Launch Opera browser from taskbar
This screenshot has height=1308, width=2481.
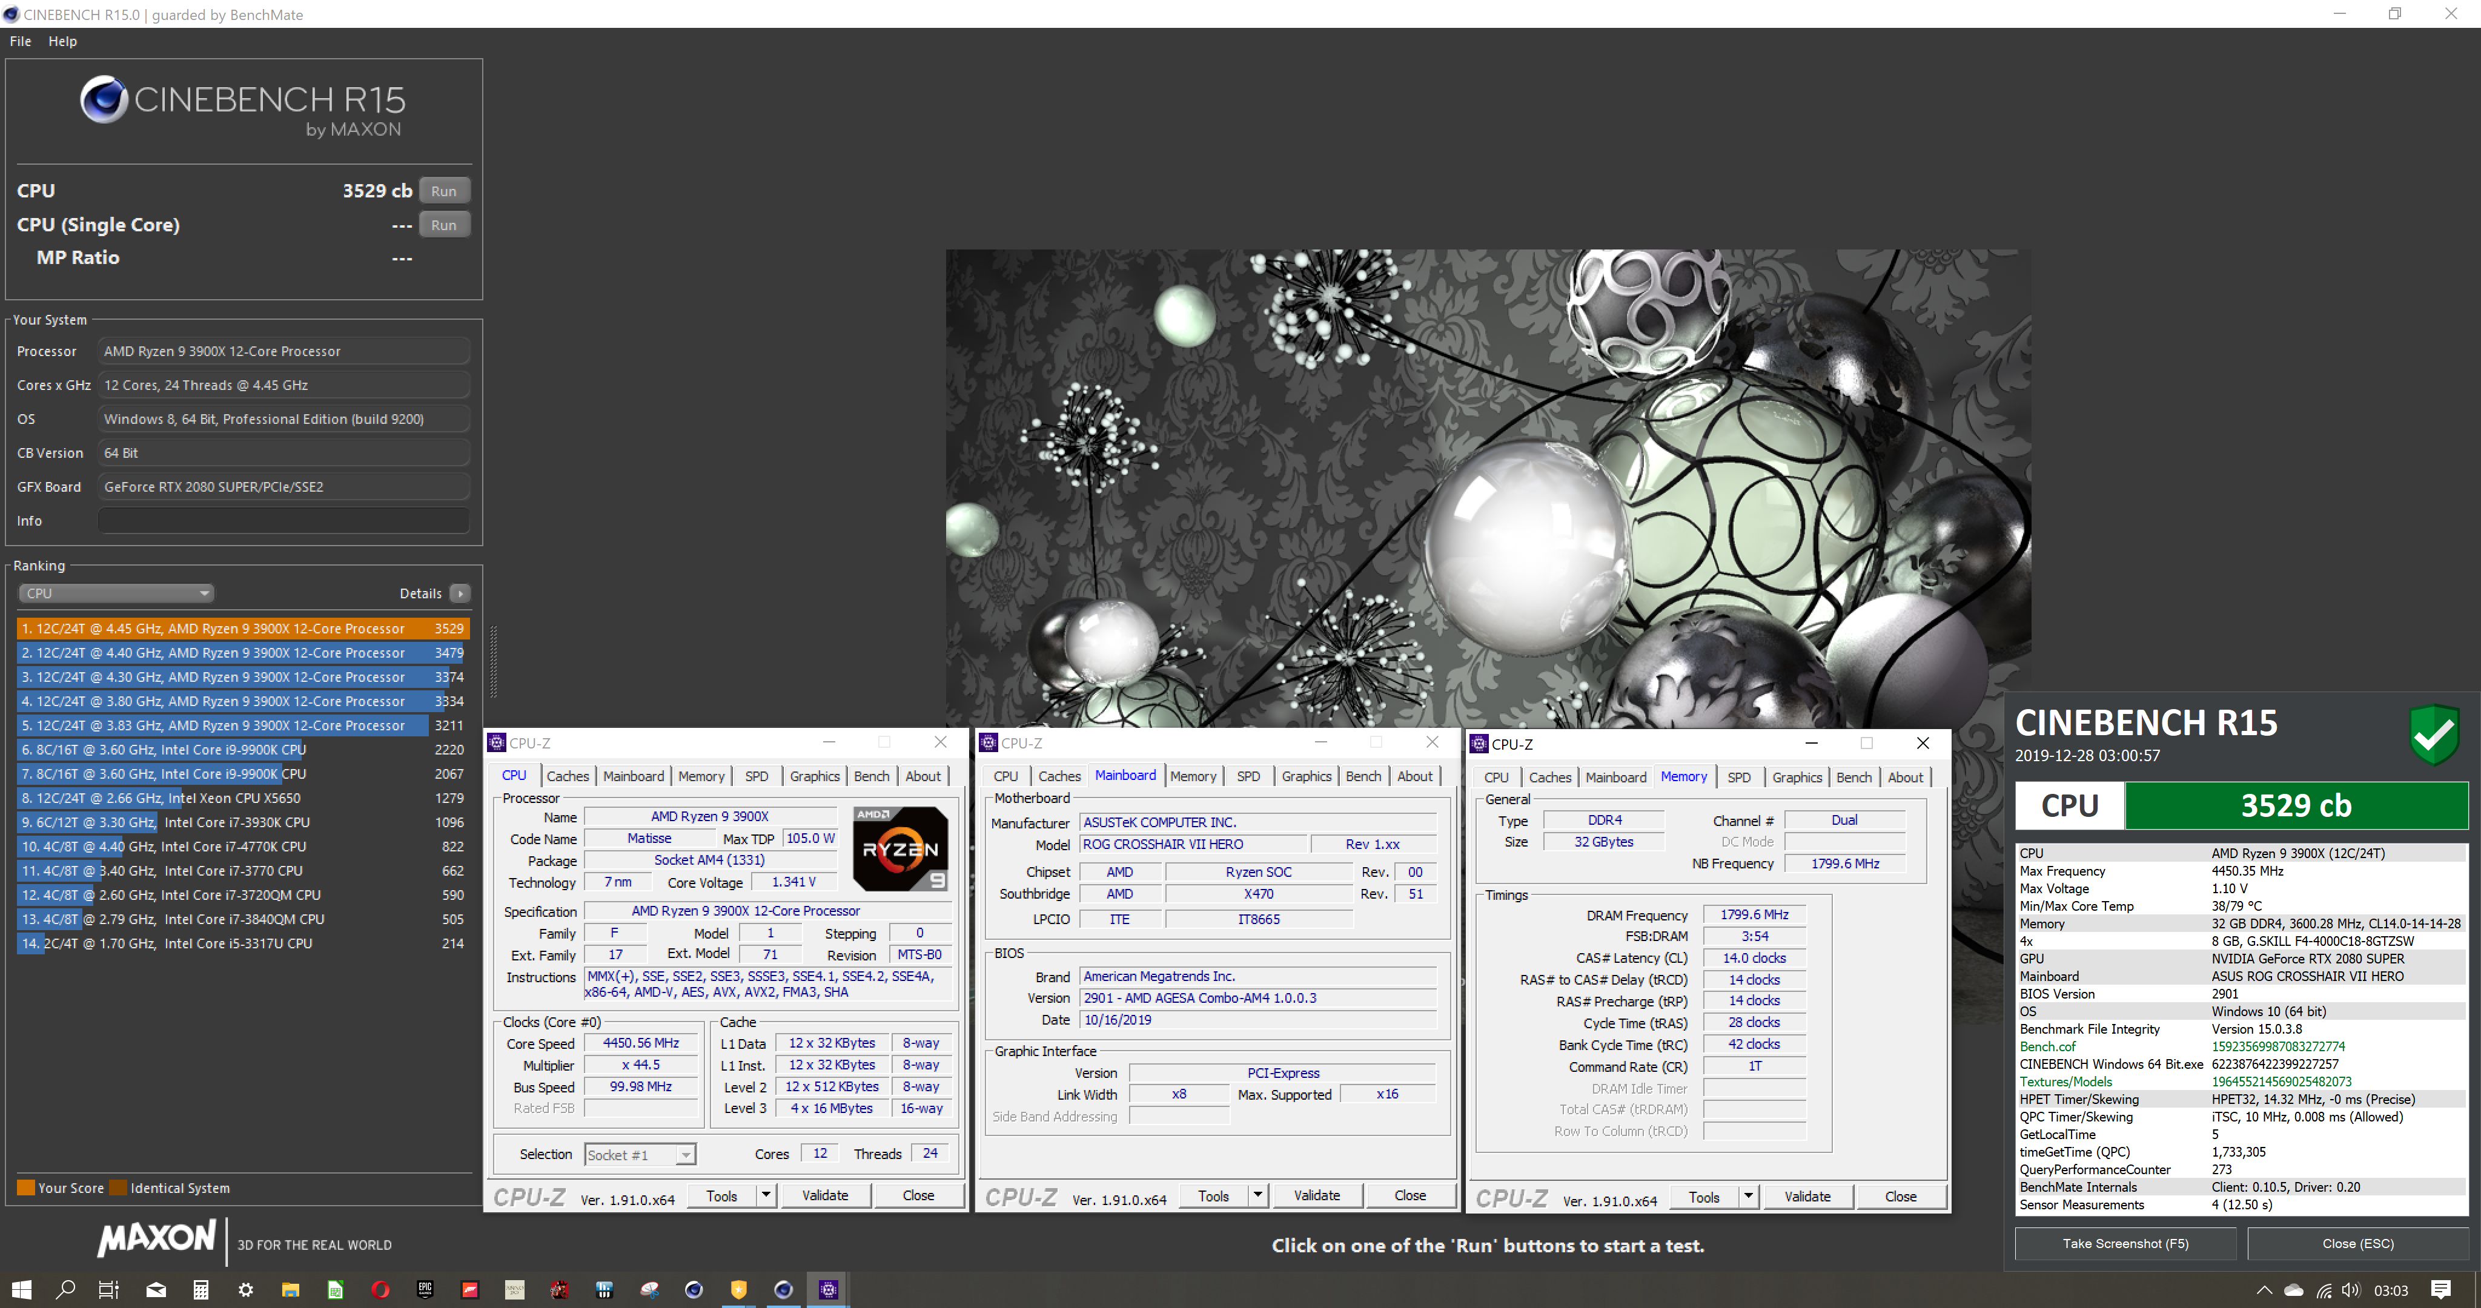point(380,1290)
